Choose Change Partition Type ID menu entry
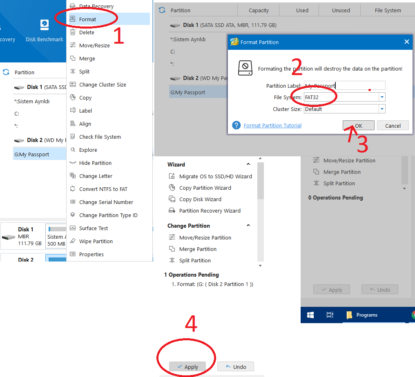415x377 pixels. [x=109, y=215]
